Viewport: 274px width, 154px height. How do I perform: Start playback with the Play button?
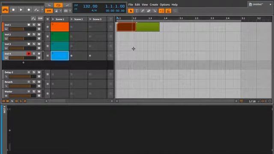point(21,10)
